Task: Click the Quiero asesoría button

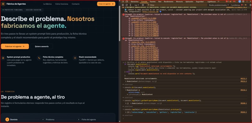Action: point(42,47)
